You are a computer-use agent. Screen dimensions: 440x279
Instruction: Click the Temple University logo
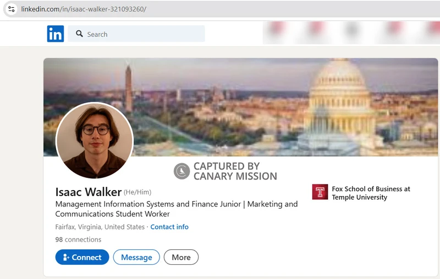coord(320,192)
